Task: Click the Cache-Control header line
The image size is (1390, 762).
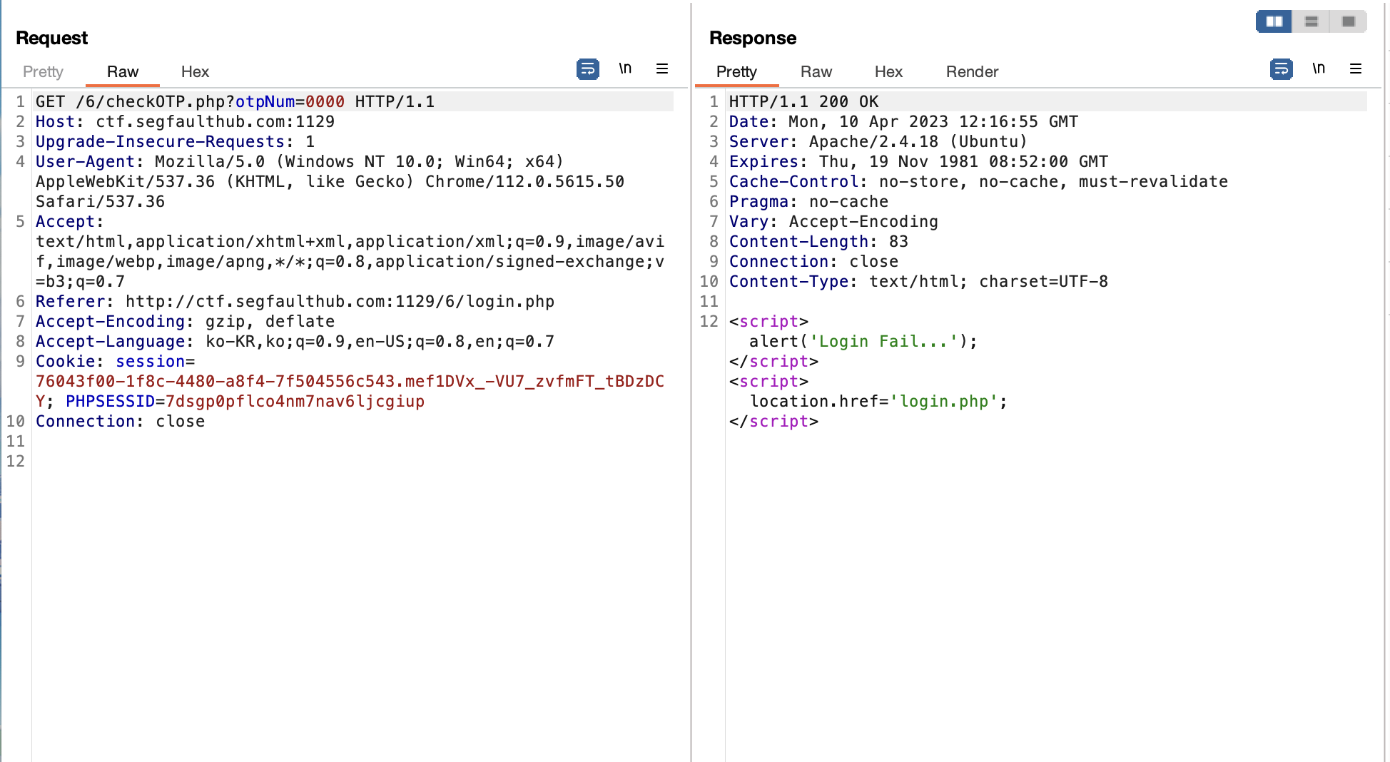Action: [x=978, y=181]
